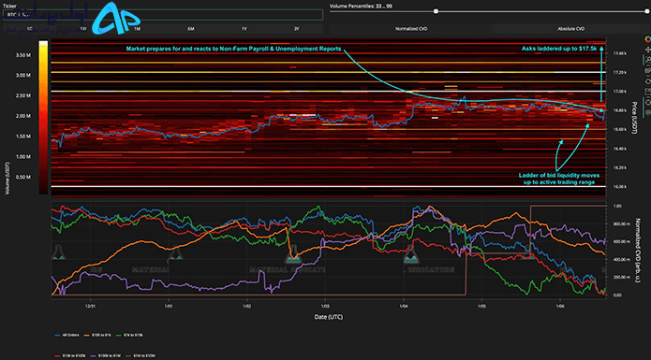
Task: Toggle the Hover inspect tool icon
Action: pos(647,102)
